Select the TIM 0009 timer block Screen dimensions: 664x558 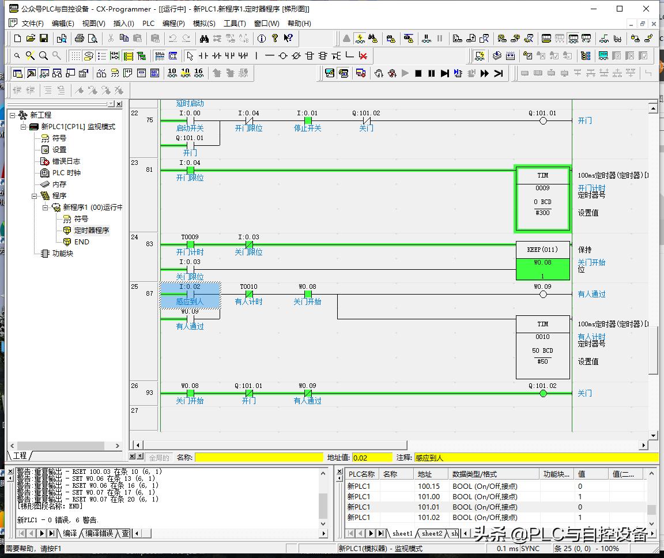[x=542, y=199]
